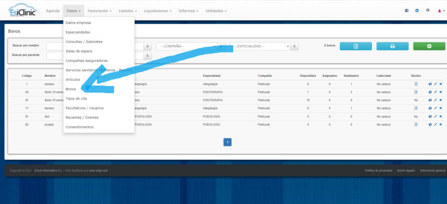The height and width of the screenshot is (204, 447).
Task: Open the COMPAÑÍA dropdown
Action: point(187,46)
